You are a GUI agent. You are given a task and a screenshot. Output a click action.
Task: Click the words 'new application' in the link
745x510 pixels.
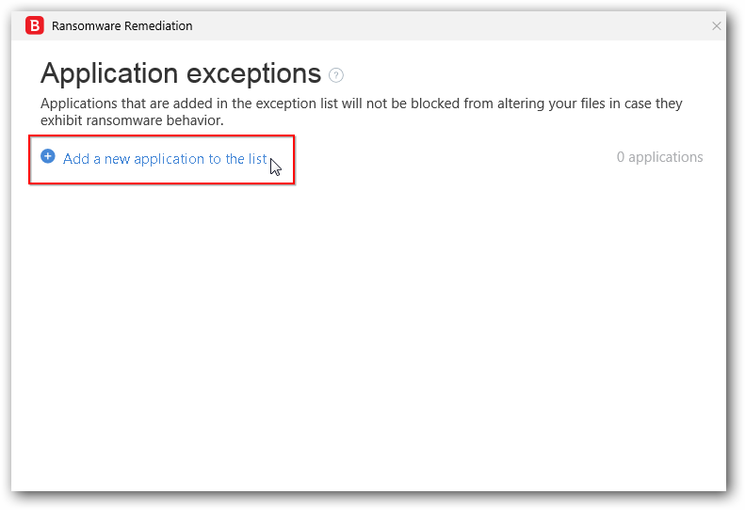149,159
